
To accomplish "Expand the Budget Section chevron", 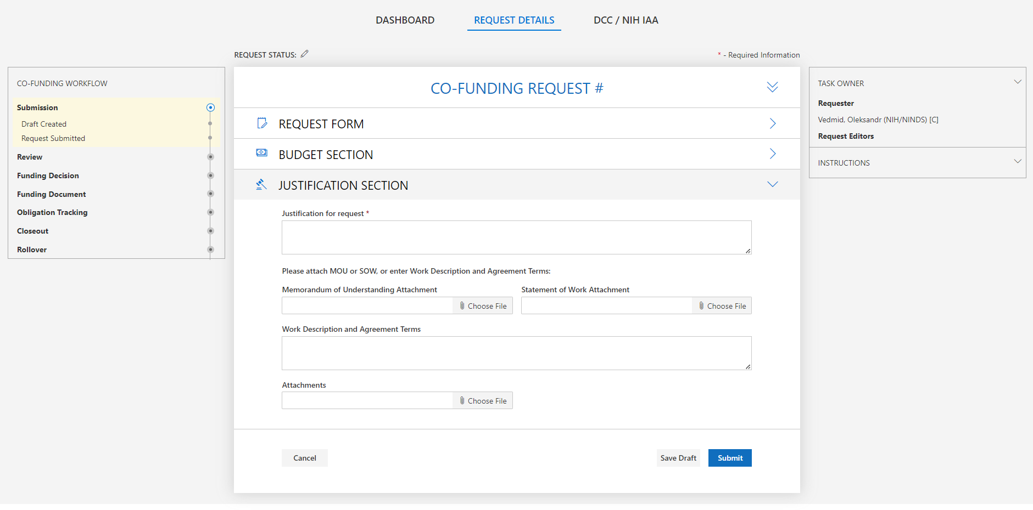I will [x=772, y=154].
